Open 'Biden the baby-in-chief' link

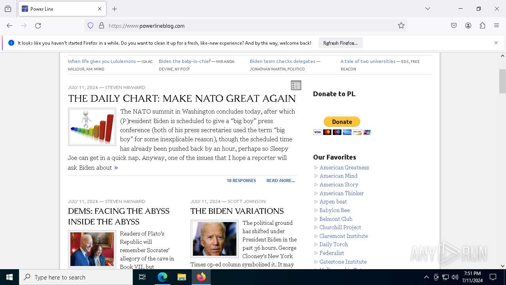point(185,61)
